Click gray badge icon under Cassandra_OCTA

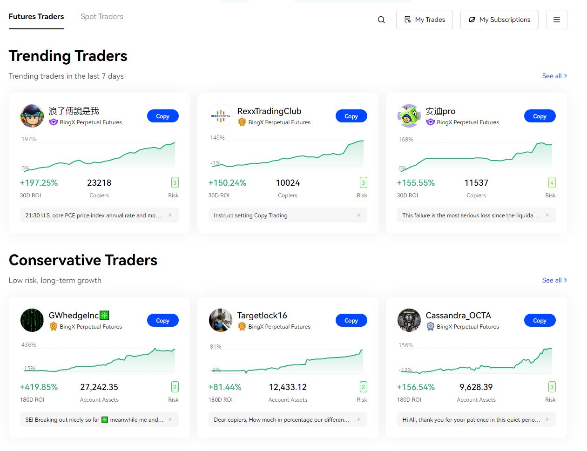[x=431, y=326]
